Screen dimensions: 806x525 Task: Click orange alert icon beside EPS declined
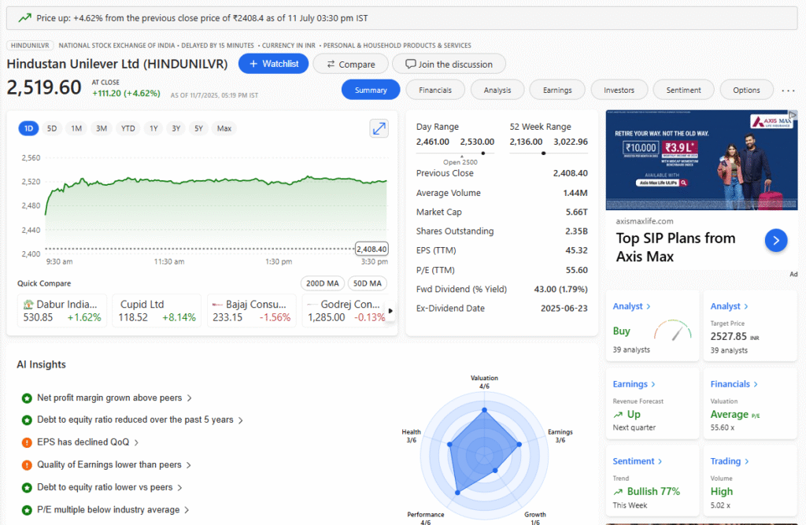click(x=27, y=442)
